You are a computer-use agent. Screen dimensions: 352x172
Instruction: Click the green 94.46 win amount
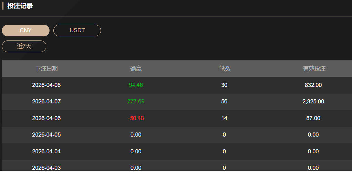point(136,85)
